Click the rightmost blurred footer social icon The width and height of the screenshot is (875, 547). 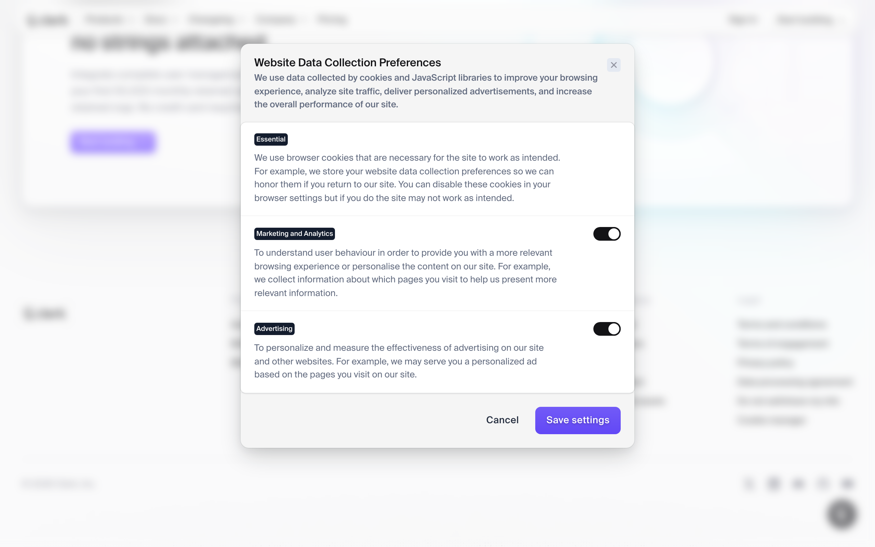[848, 484]
